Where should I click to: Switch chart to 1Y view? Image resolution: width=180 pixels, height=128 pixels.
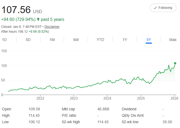[x=125, y=40]
